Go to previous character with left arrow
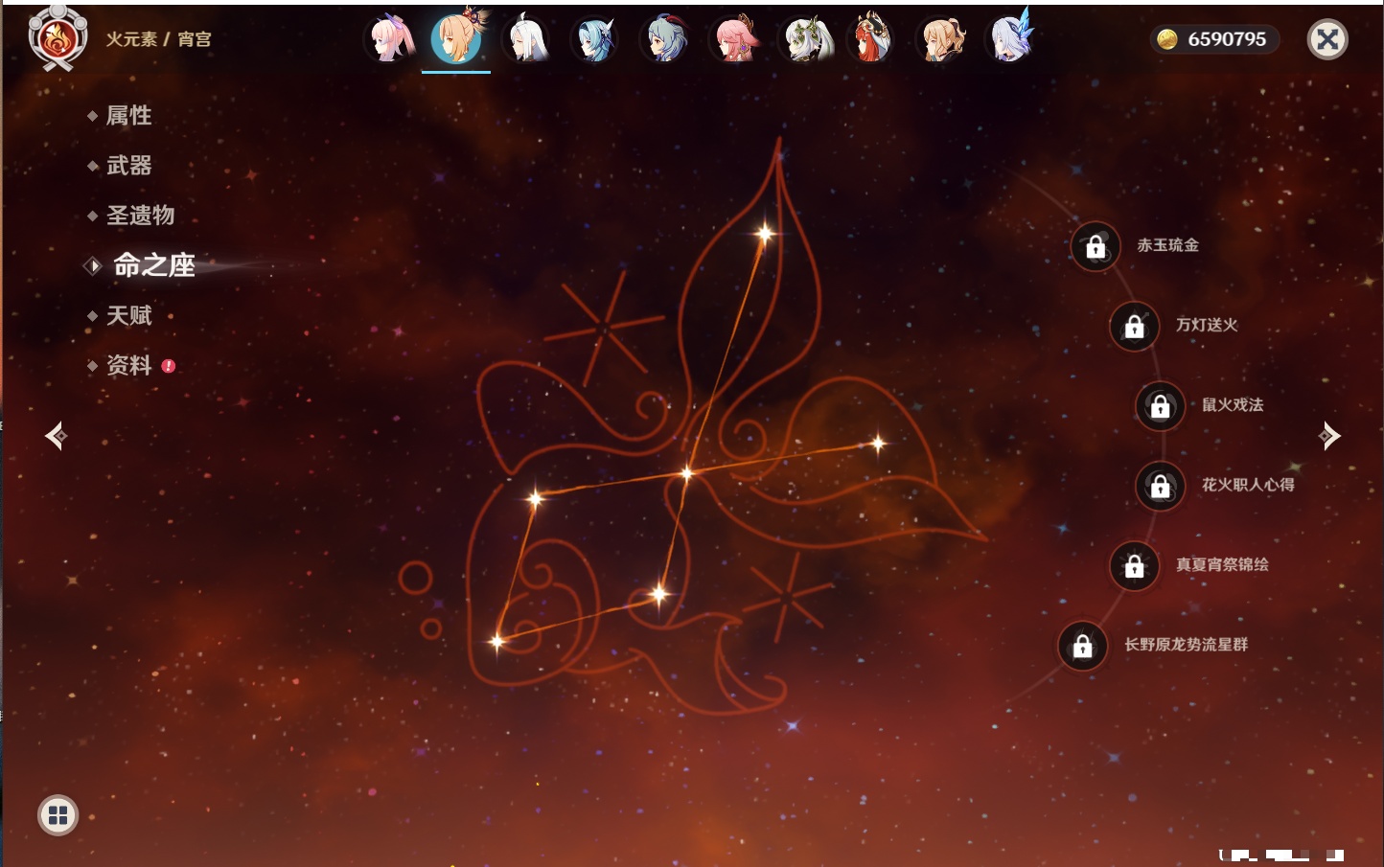This screenshot has height=867, width=1384. (x=56, y=436)
